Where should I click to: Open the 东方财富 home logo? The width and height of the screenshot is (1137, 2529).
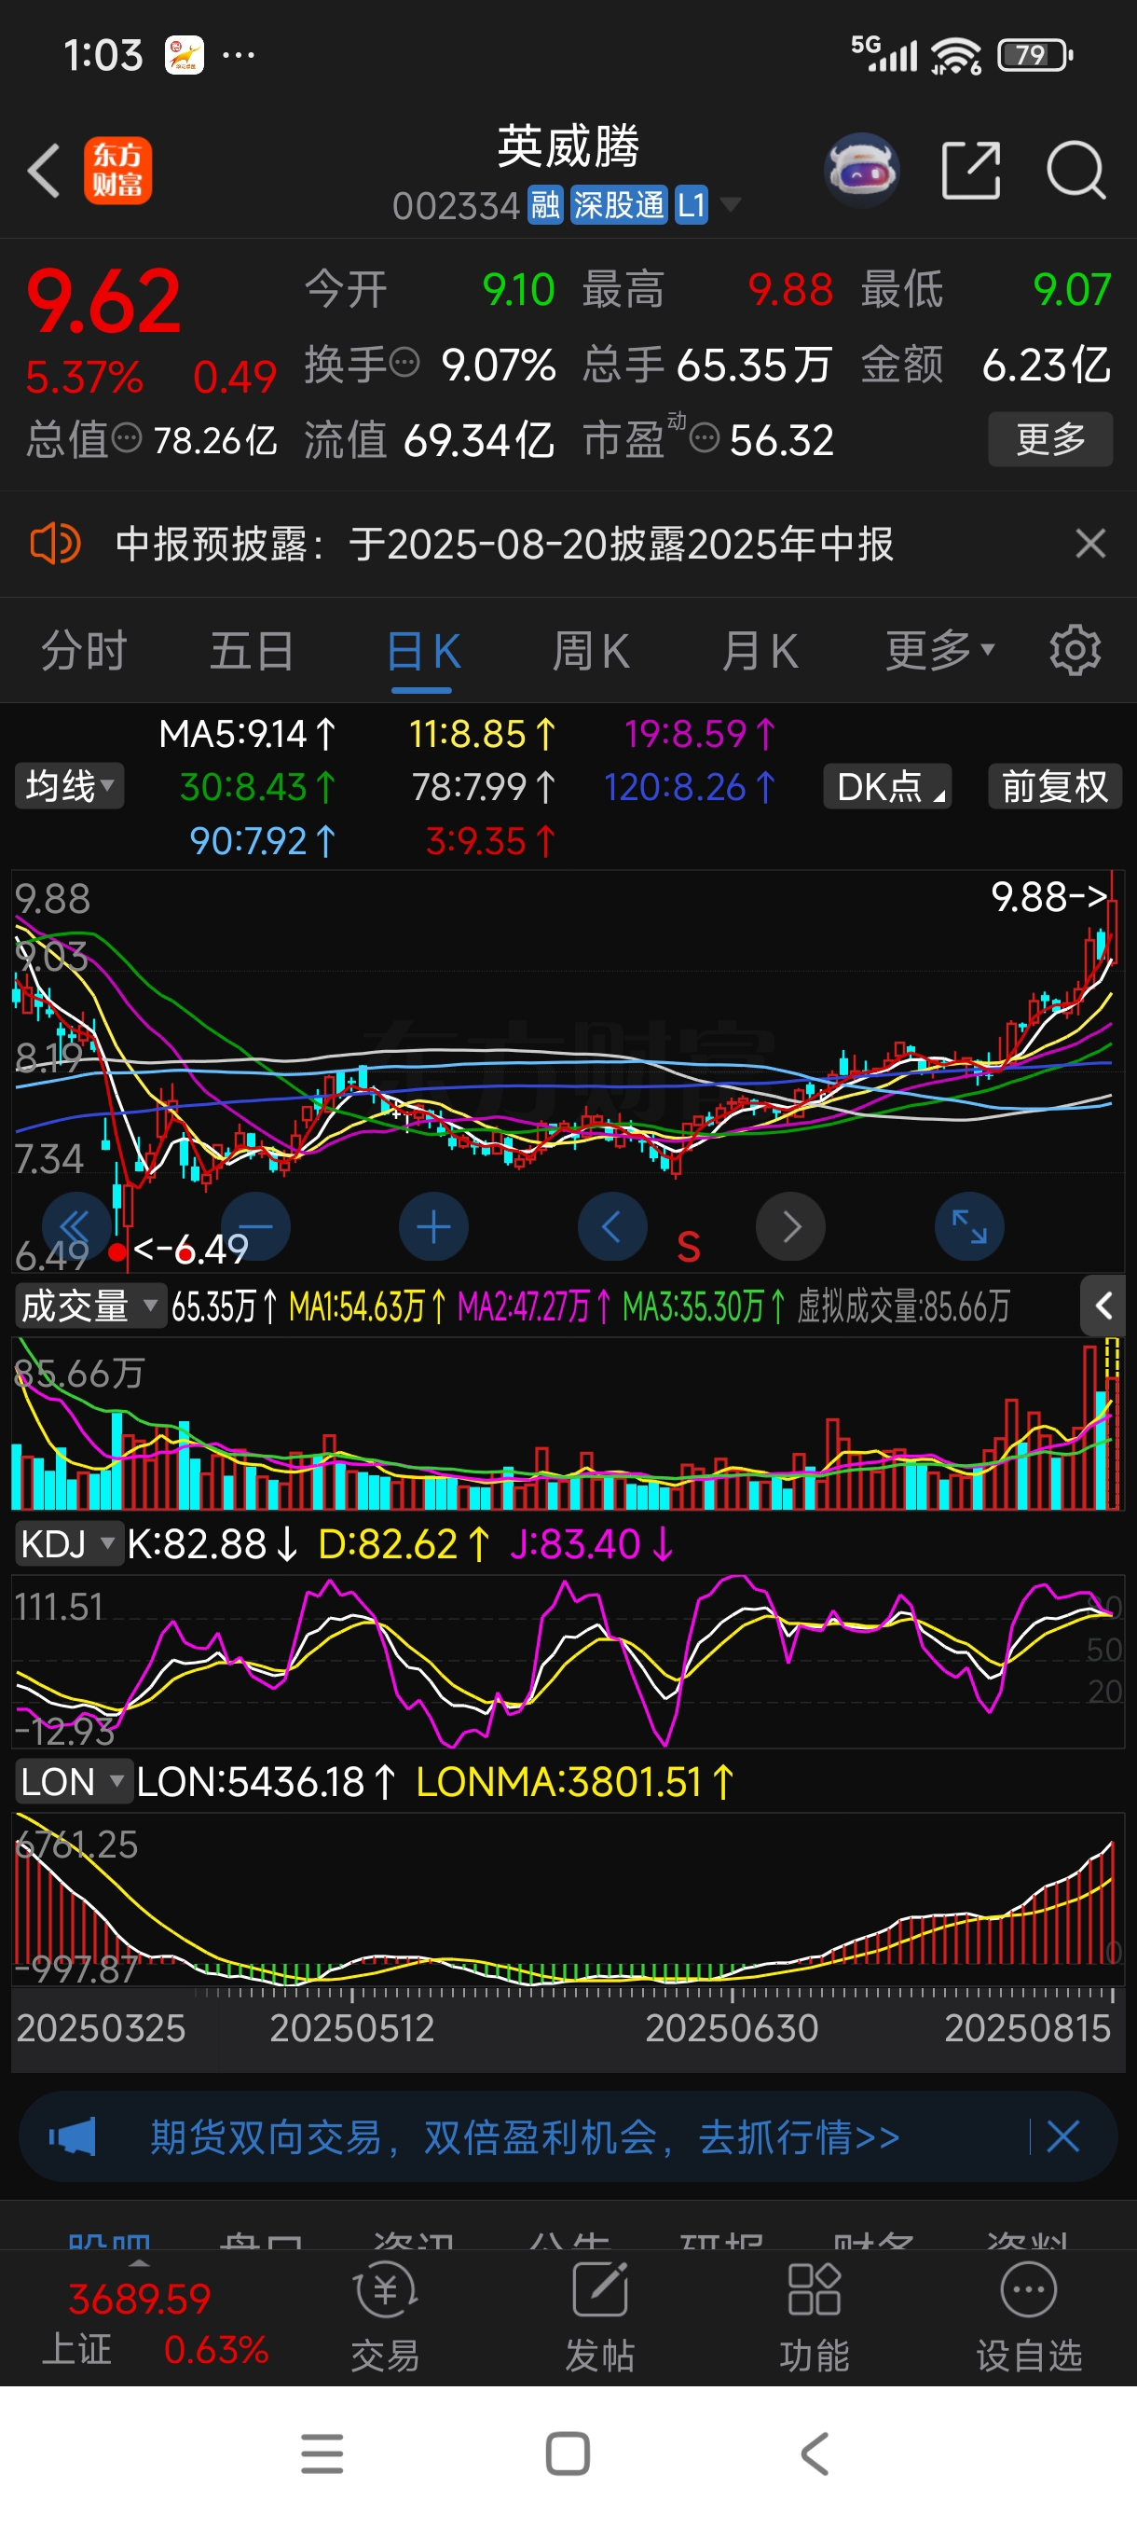(x=117, y=170)
